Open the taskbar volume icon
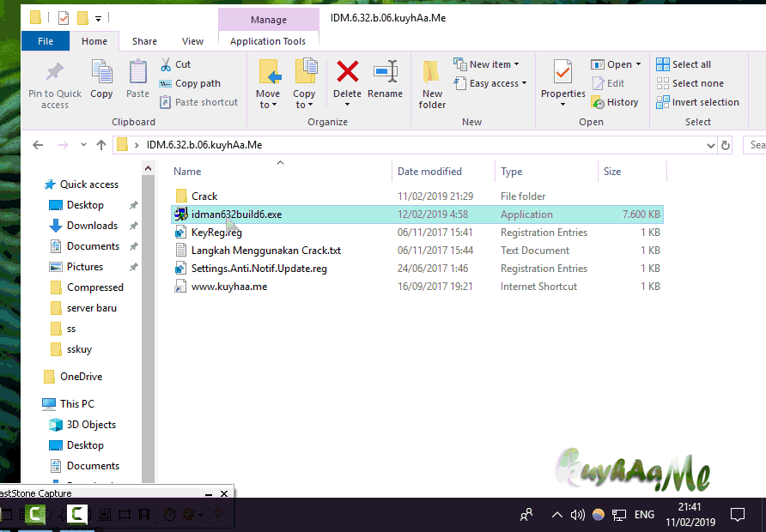The image size is (766, 532). [x=577, y=515]
